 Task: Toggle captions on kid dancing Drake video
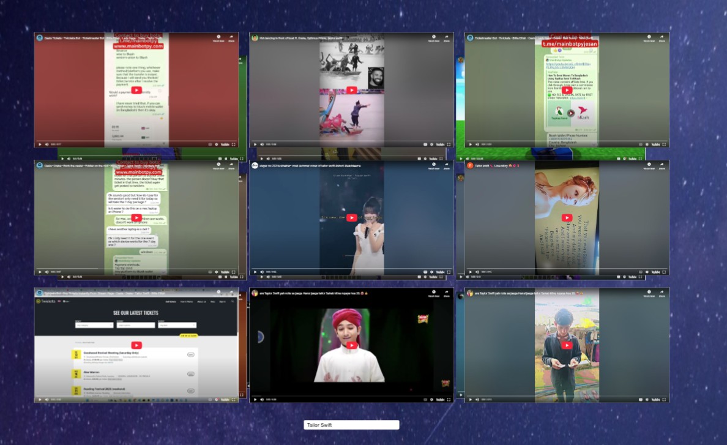click(x=425, y=144)
